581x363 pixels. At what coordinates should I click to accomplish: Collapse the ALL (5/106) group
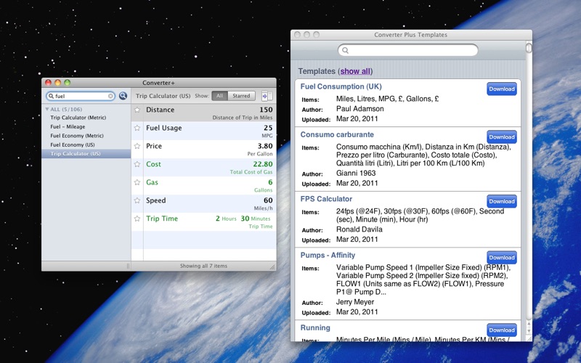pyautogui.click(x=47, y=110)
